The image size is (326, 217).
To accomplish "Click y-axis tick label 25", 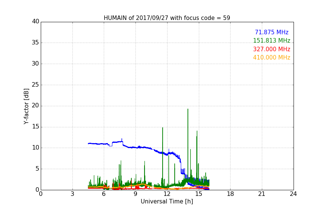I will 35,85.
